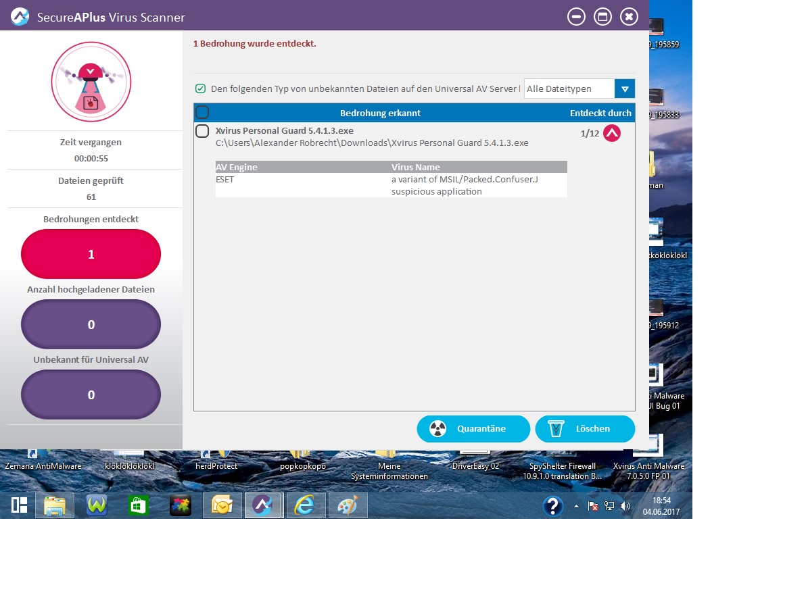Click the AV Engine column label
The width and height of the screenshot is (806, 608).
point(237,167)
